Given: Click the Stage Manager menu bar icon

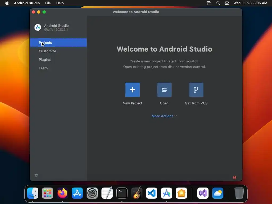Looking at the screenshot, I should click(x=209, y=3).
